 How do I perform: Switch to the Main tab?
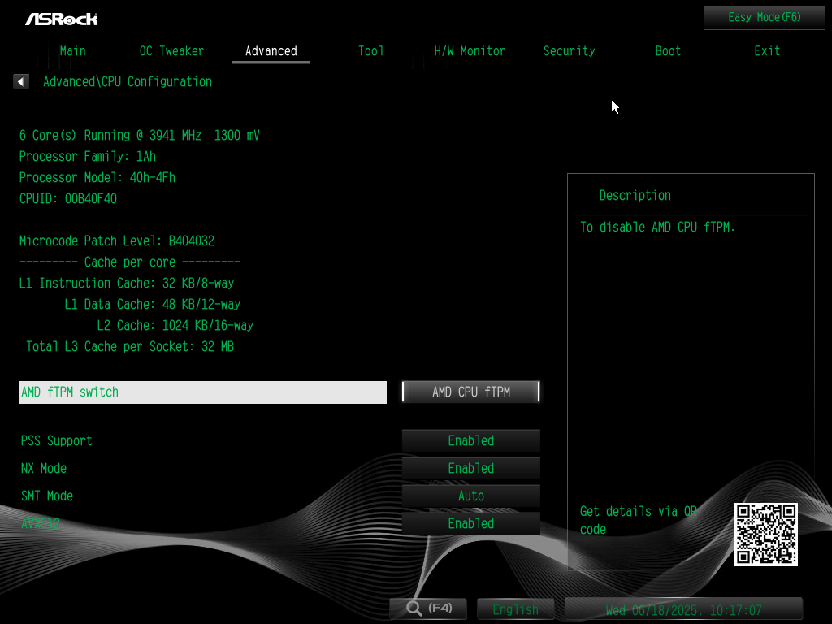[x=72, y=51]
